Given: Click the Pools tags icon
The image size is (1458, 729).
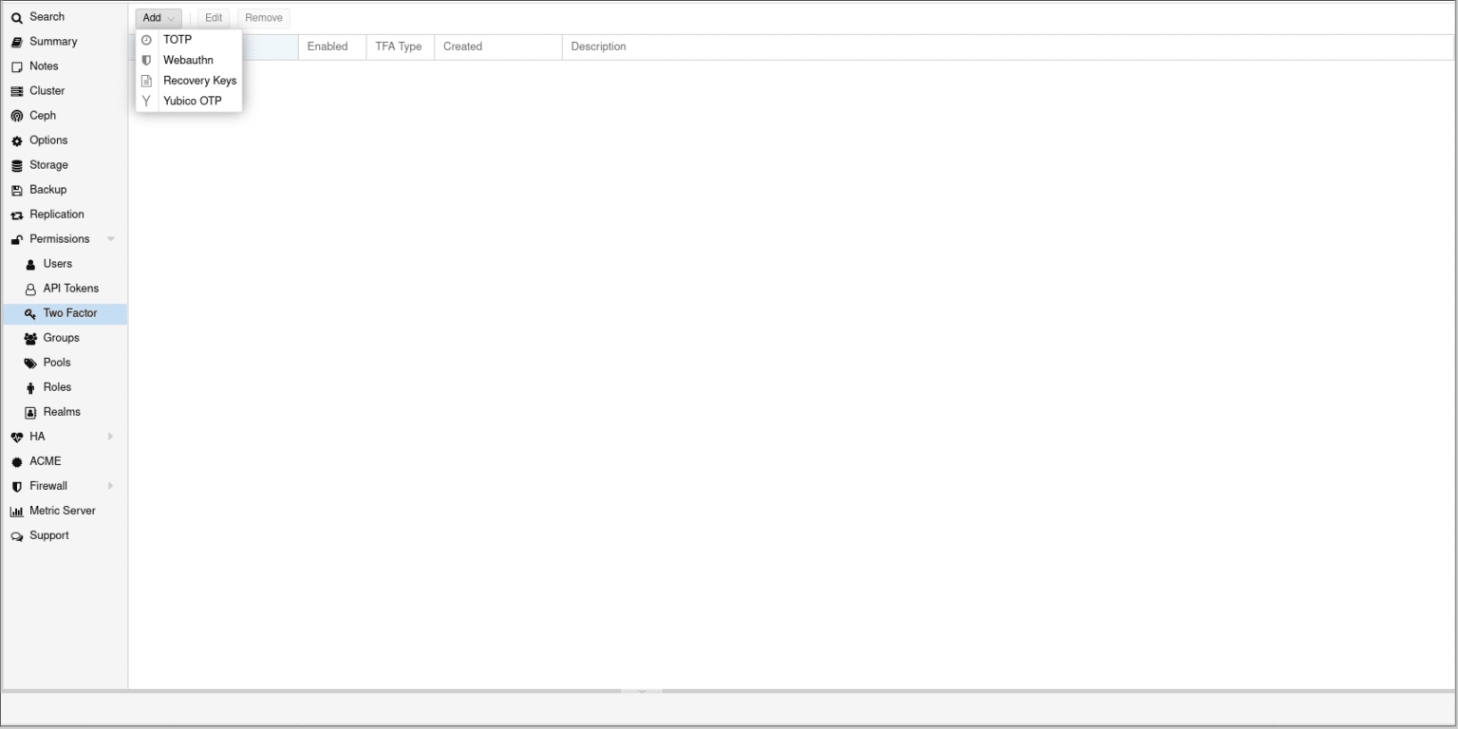Looking at the screenshot, I should click(30, 363).
